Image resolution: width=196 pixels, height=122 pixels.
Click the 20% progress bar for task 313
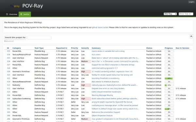169,85
